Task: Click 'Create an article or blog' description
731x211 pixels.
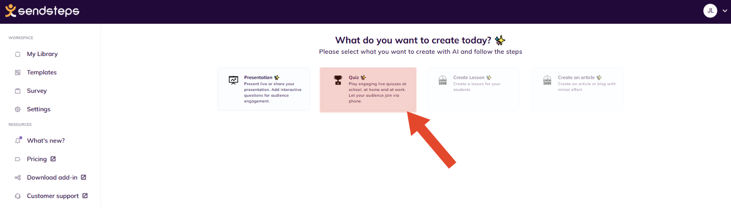Action: pyautogui.click(x=587, y=86)
